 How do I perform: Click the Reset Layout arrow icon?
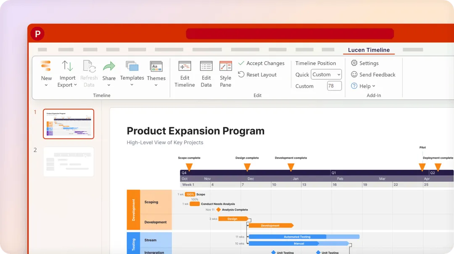[x=241, y=75]
